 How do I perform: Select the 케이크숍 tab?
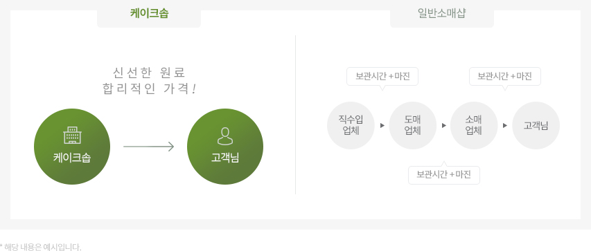pyautogui.click(x=149, y=14)
